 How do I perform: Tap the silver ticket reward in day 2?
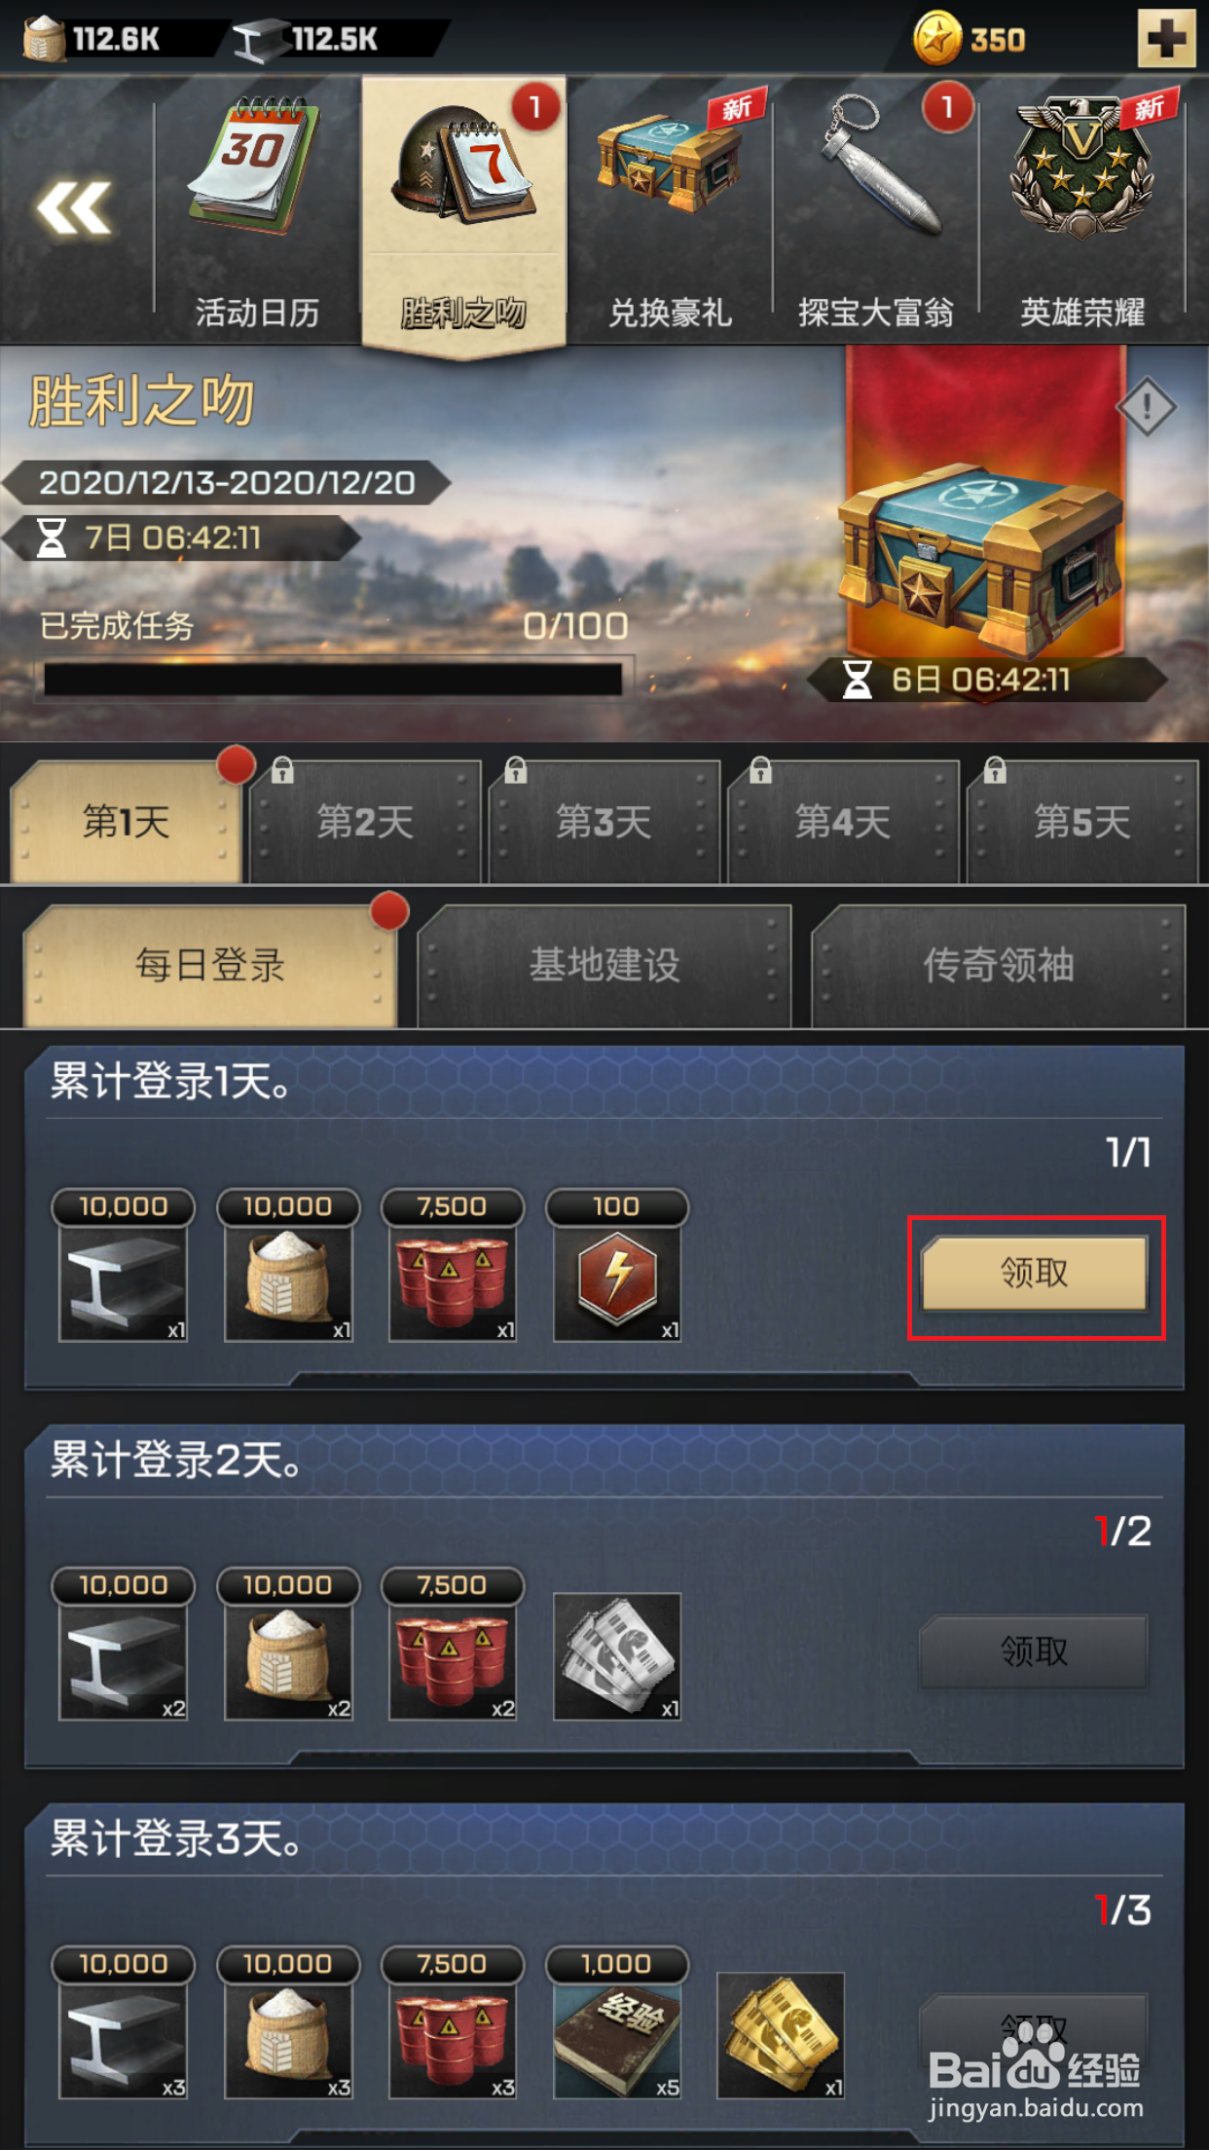pos(617,1657)
